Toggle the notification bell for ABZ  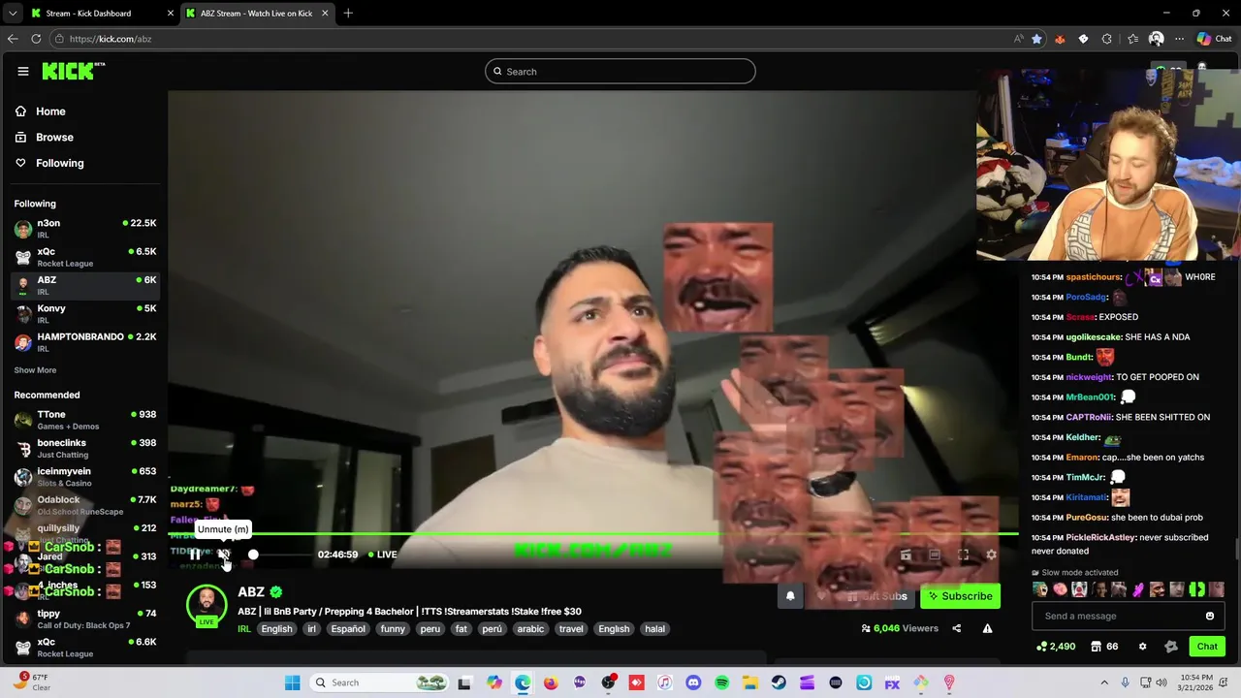pos(790,596)
